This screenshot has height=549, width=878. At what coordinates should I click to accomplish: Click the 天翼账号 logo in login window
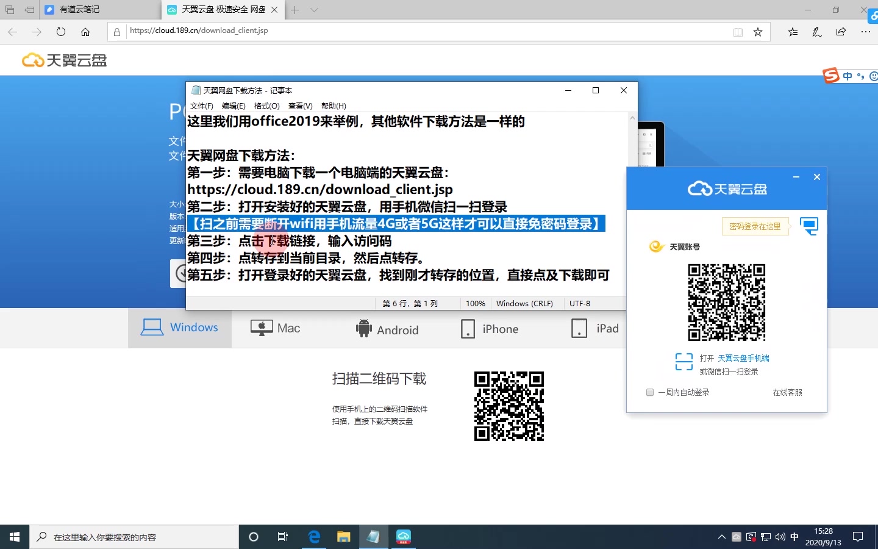(674, 246)
